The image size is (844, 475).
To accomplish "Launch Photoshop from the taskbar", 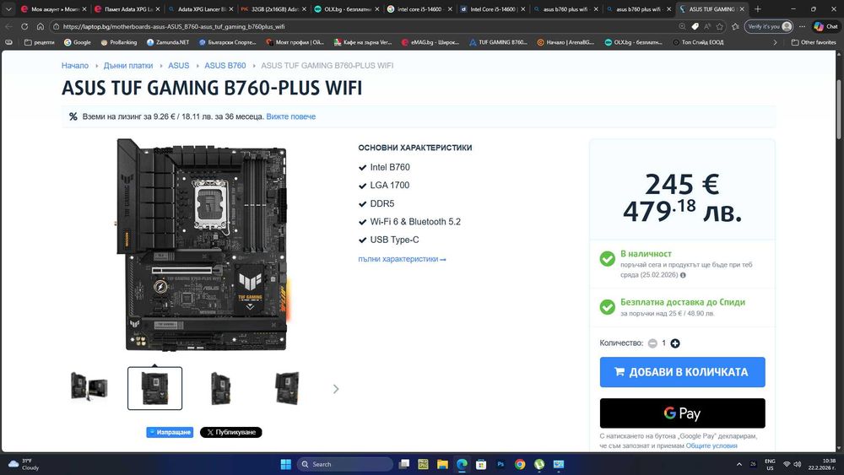I will (500, 464).
